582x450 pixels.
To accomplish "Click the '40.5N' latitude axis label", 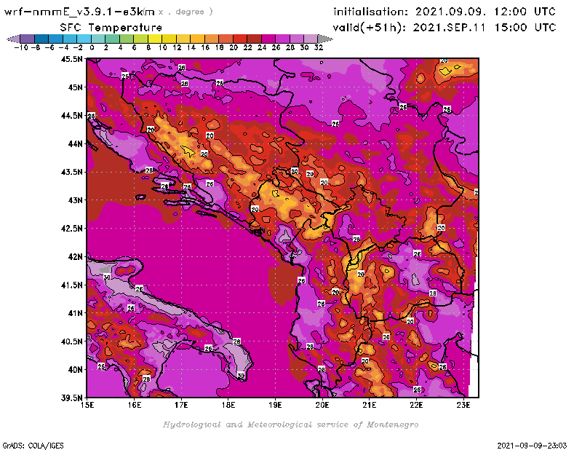I will [71, 342].
